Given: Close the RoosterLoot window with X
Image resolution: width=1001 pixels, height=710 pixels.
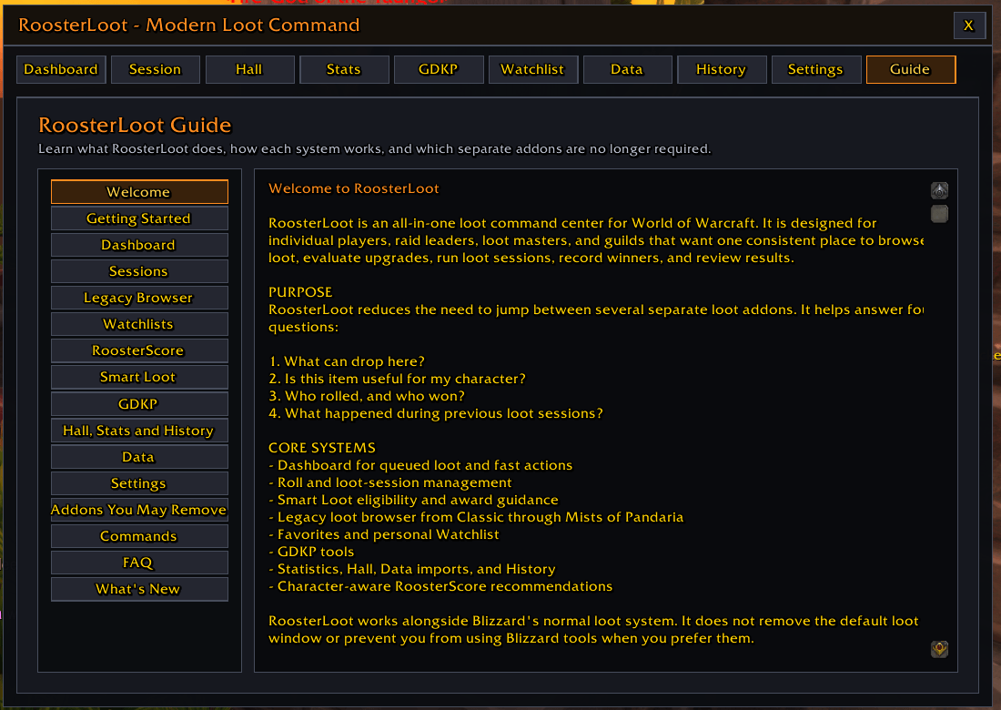Looking at the screenshot, I should 968,25.
